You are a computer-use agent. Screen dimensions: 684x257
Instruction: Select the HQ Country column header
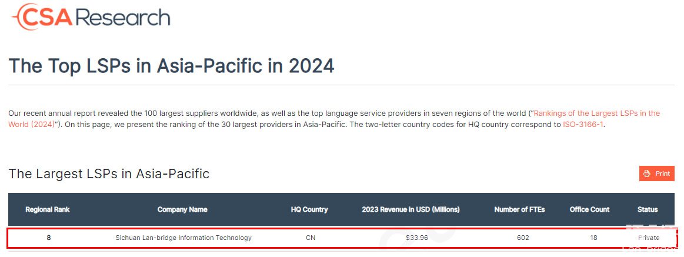[309, 209]
